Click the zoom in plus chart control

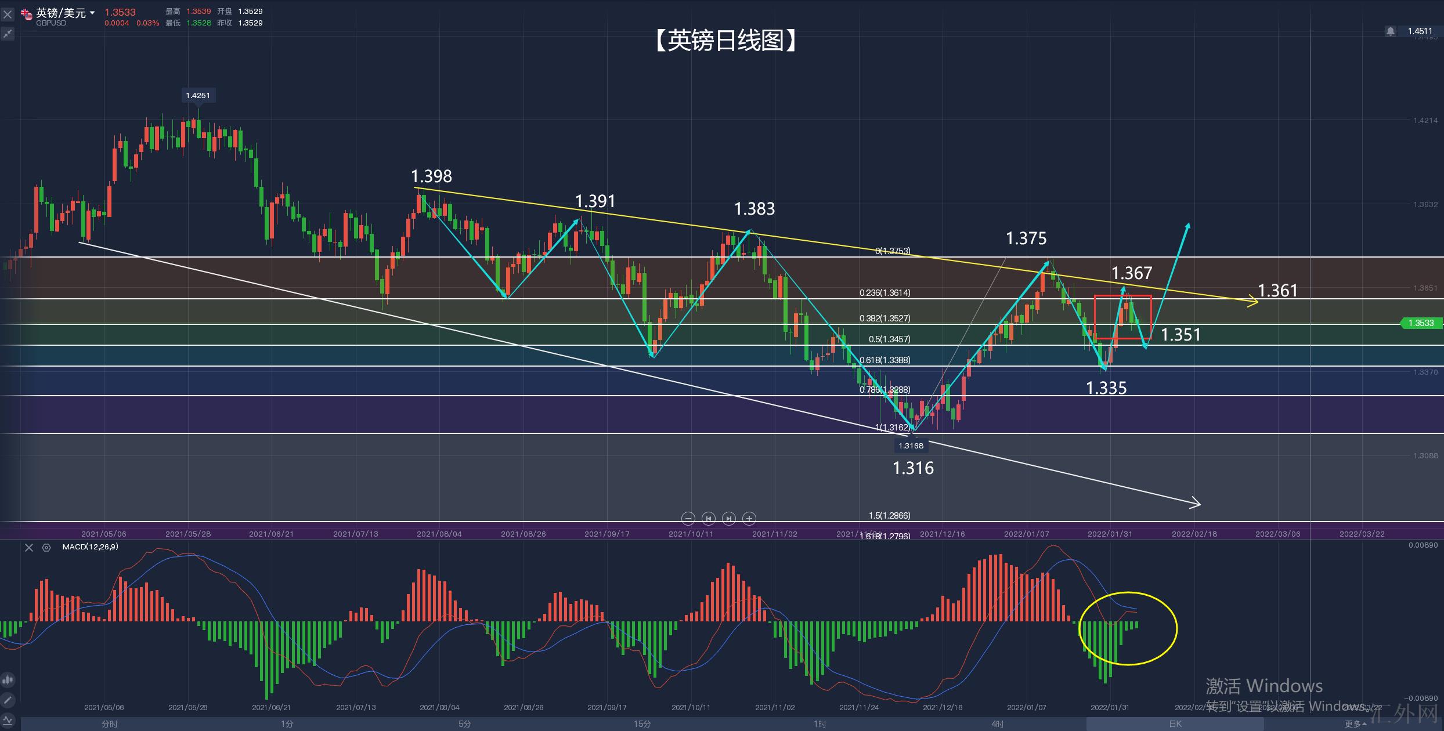click(x=749, y=518)
